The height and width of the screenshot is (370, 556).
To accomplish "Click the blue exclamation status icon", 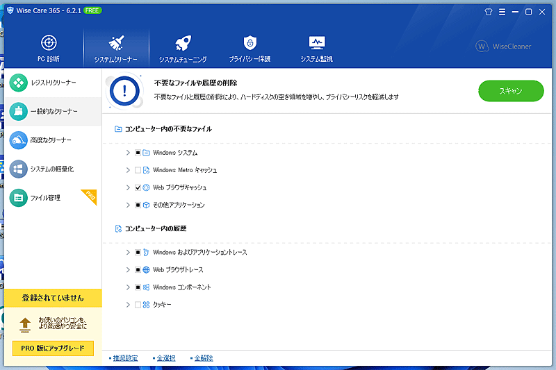I will coord(124,91).
